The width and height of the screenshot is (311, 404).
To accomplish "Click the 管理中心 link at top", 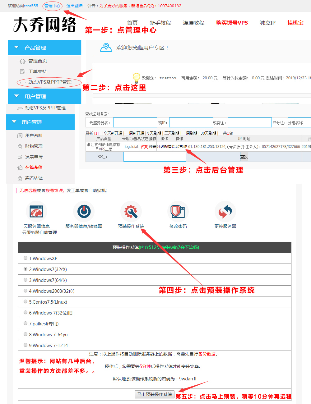I will pyautogui.click(x=52, y=6).
